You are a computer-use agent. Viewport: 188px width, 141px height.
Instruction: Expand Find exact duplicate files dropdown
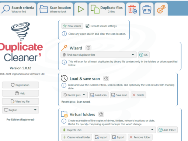[98, 55]
